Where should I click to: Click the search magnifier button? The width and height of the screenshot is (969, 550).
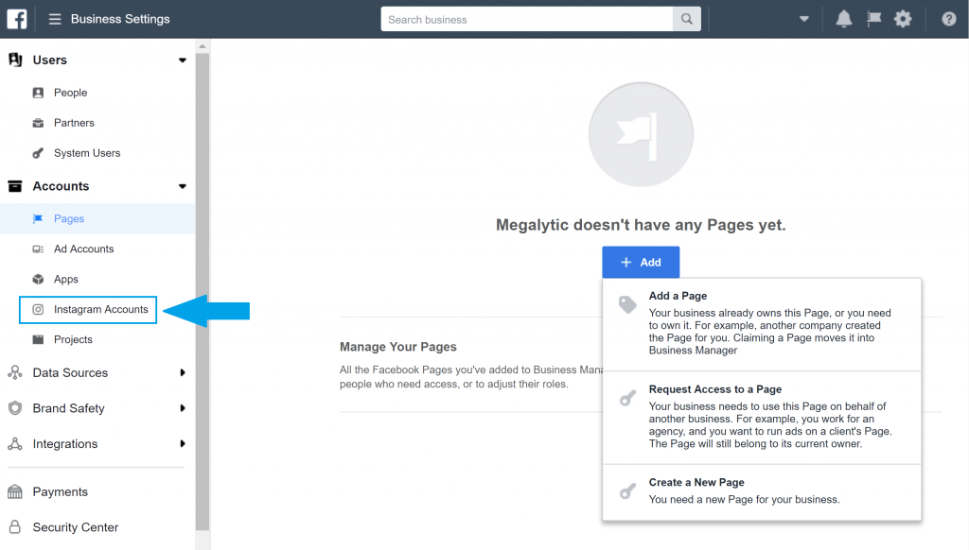click(687, 19)
